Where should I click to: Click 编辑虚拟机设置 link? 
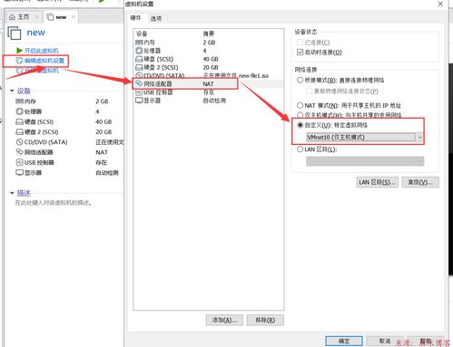click(x=44, y=61)
